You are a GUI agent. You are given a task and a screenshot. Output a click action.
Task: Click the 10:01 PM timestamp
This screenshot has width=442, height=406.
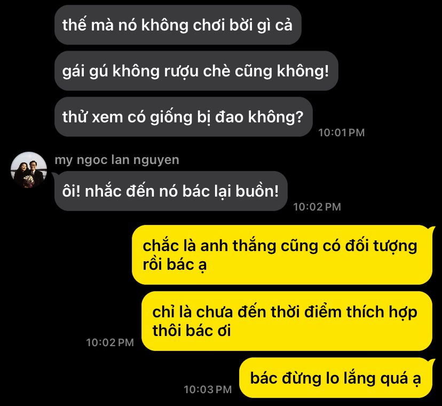pos(341,132)
